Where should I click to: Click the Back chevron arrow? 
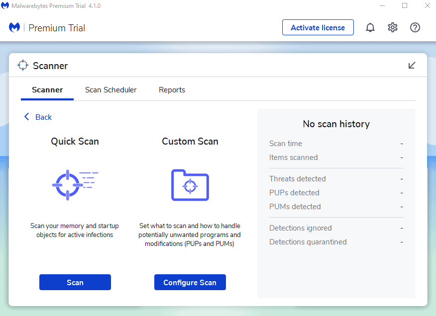[27, 117]
